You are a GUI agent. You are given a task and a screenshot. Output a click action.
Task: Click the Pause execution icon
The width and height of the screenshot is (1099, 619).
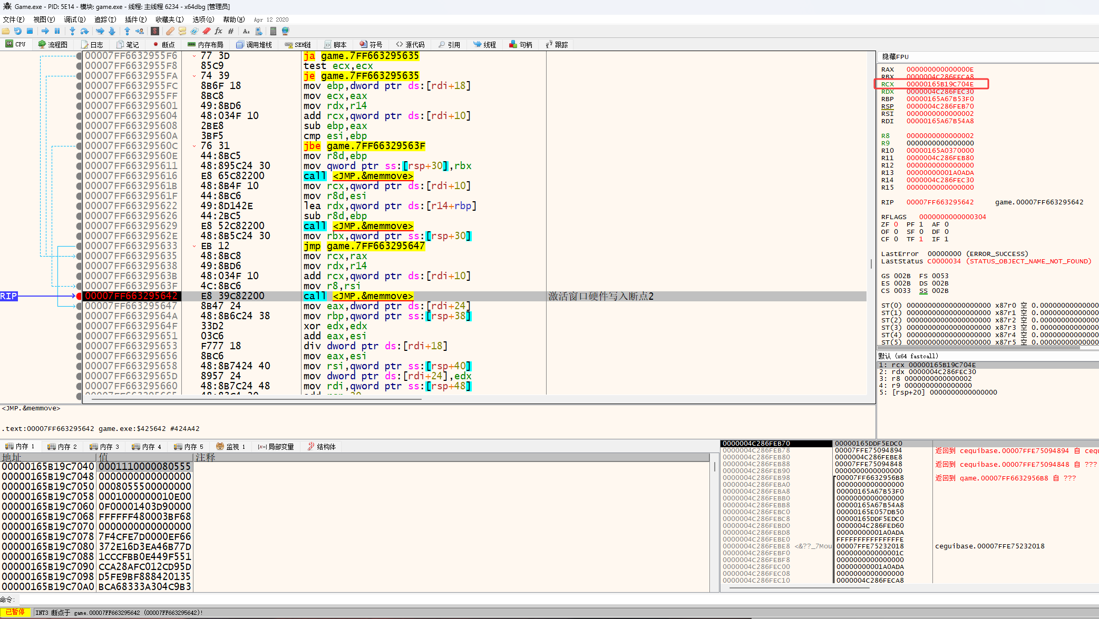pos(57,31)
